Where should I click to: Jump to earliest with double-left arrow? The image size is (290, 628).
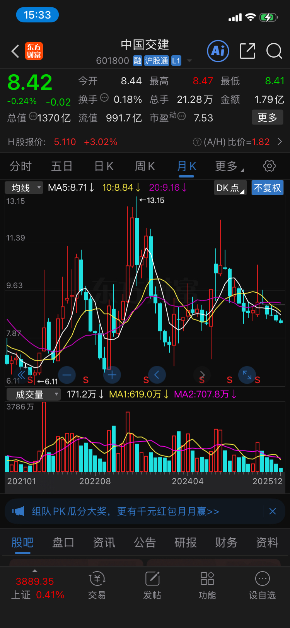pyautogui.click(x=21, y=375)
